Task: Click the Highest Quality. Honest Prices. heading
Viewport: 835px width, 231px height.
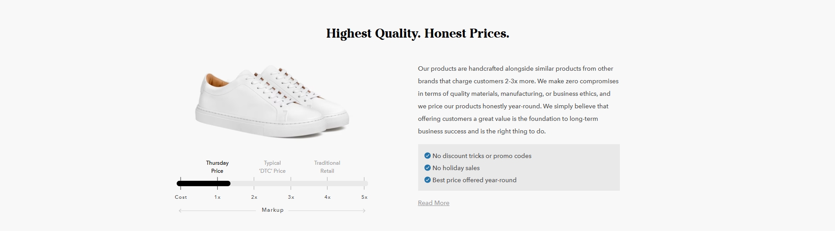Action: [x=418, y=34]
